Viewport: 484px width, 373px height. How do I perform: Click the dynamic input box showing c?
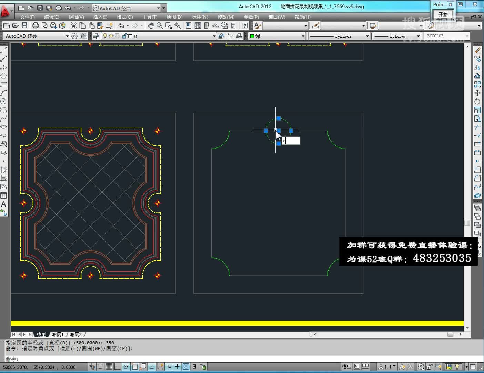(x=291, y=141)
